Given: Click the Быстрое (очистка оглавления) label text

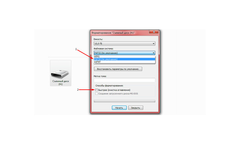Looking at the screenshot, I should (x=114, y=90).
